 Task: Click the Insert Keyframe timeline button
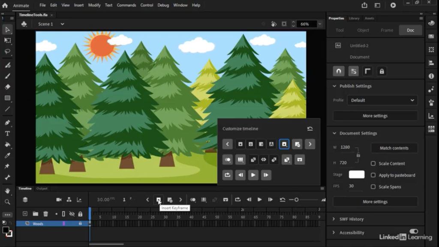pos(159,200)
